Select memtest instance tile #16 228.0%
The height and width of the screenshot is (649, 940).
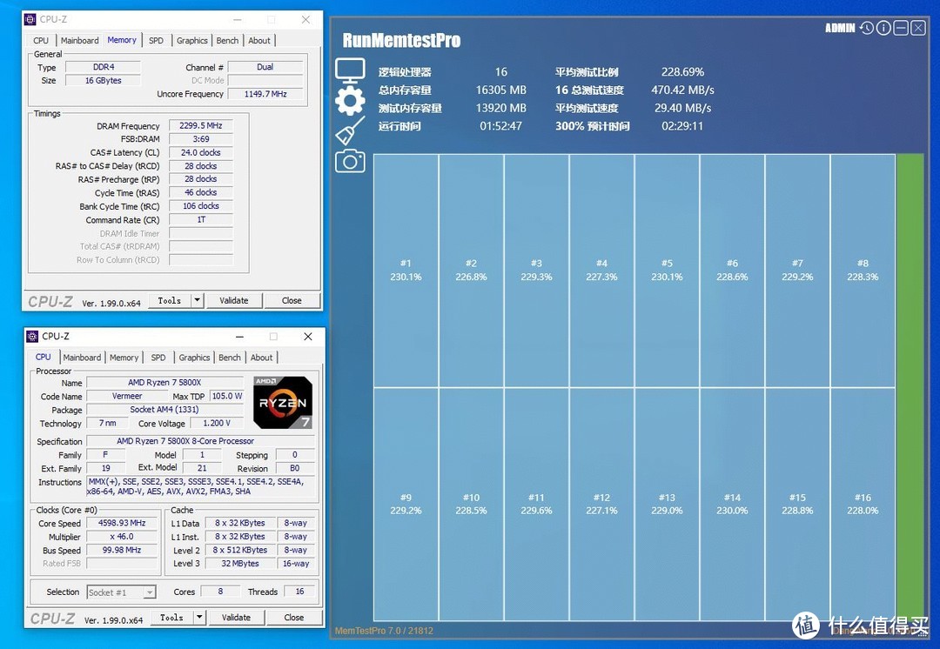click(x=863, y=504)
